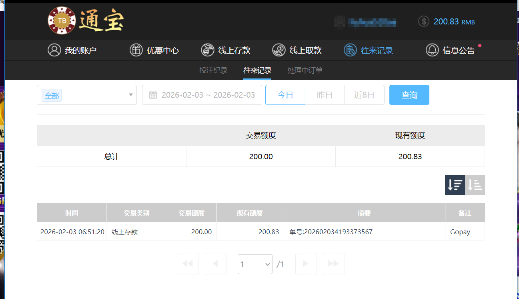
Task: Click the last-page double arrow
Action: [x=334, y=264]
